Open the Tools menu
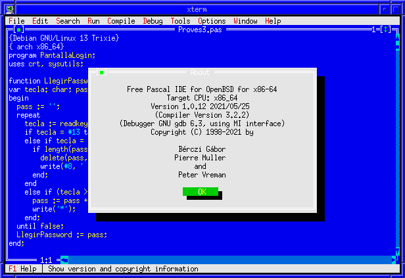 pyautogui.click(x=180, y=21)
